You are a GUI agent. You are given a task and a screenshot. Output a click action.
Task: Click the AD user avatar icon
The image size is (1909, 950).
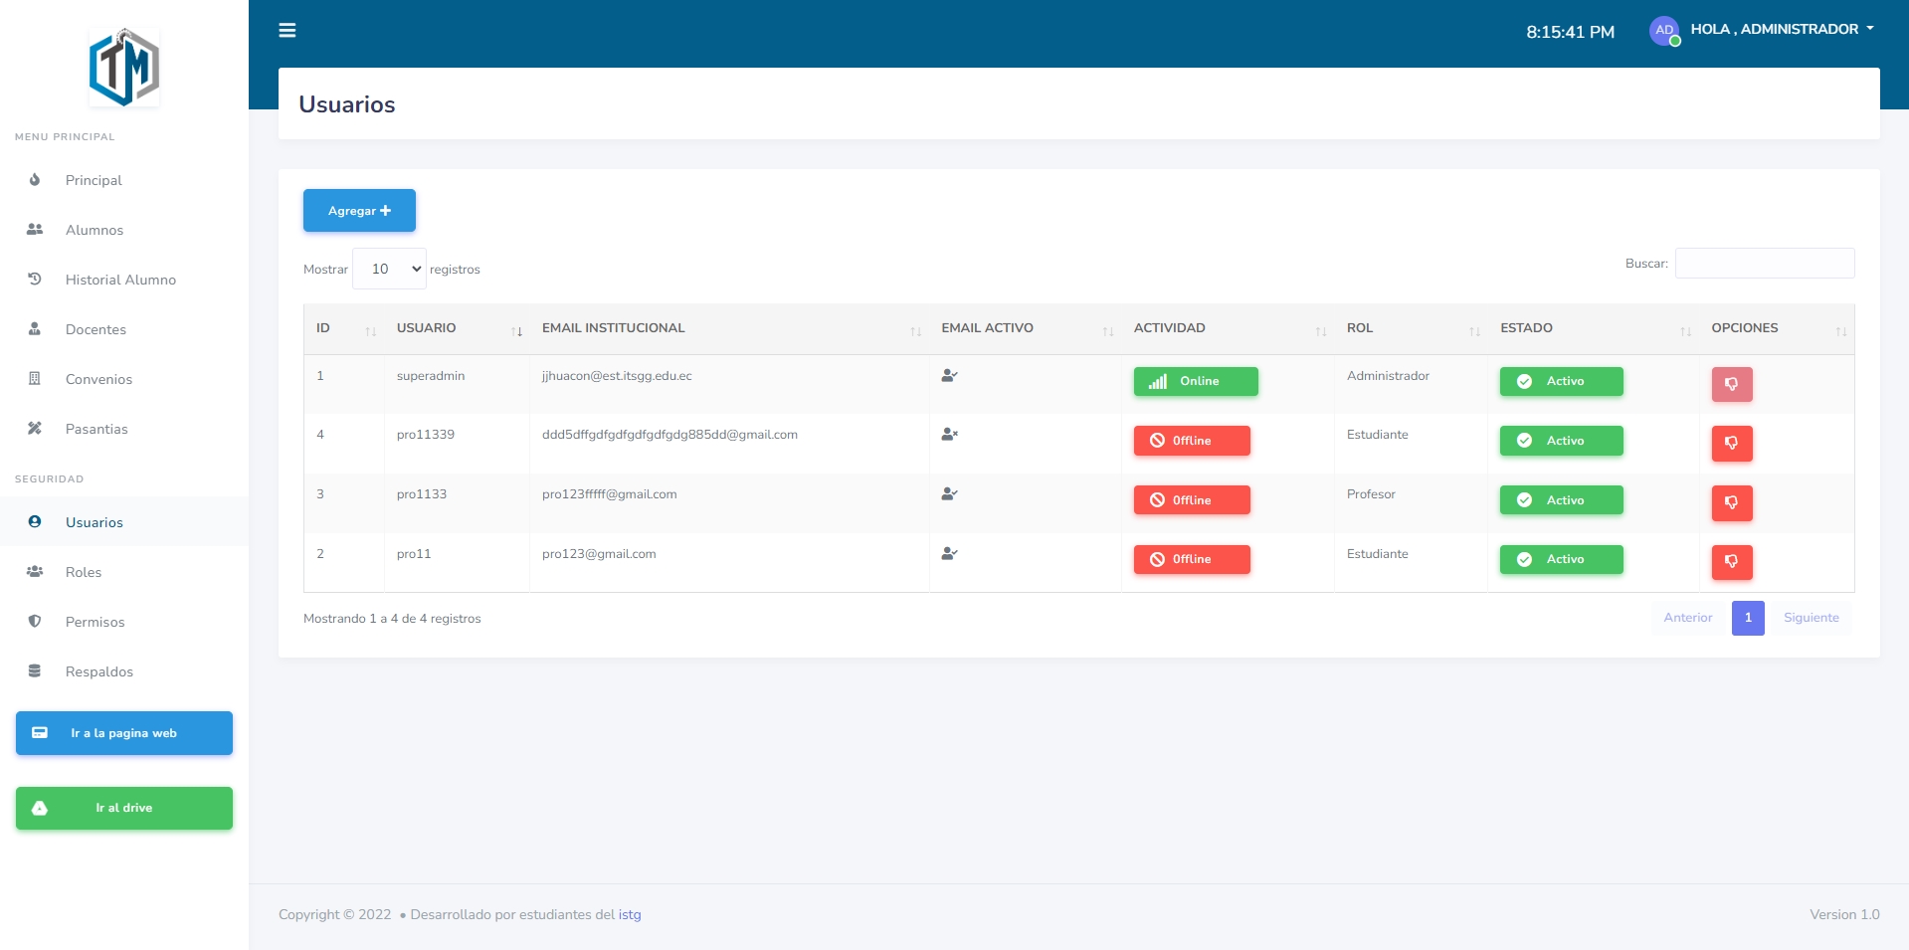pyautogui.click(x=1664, y=31)
